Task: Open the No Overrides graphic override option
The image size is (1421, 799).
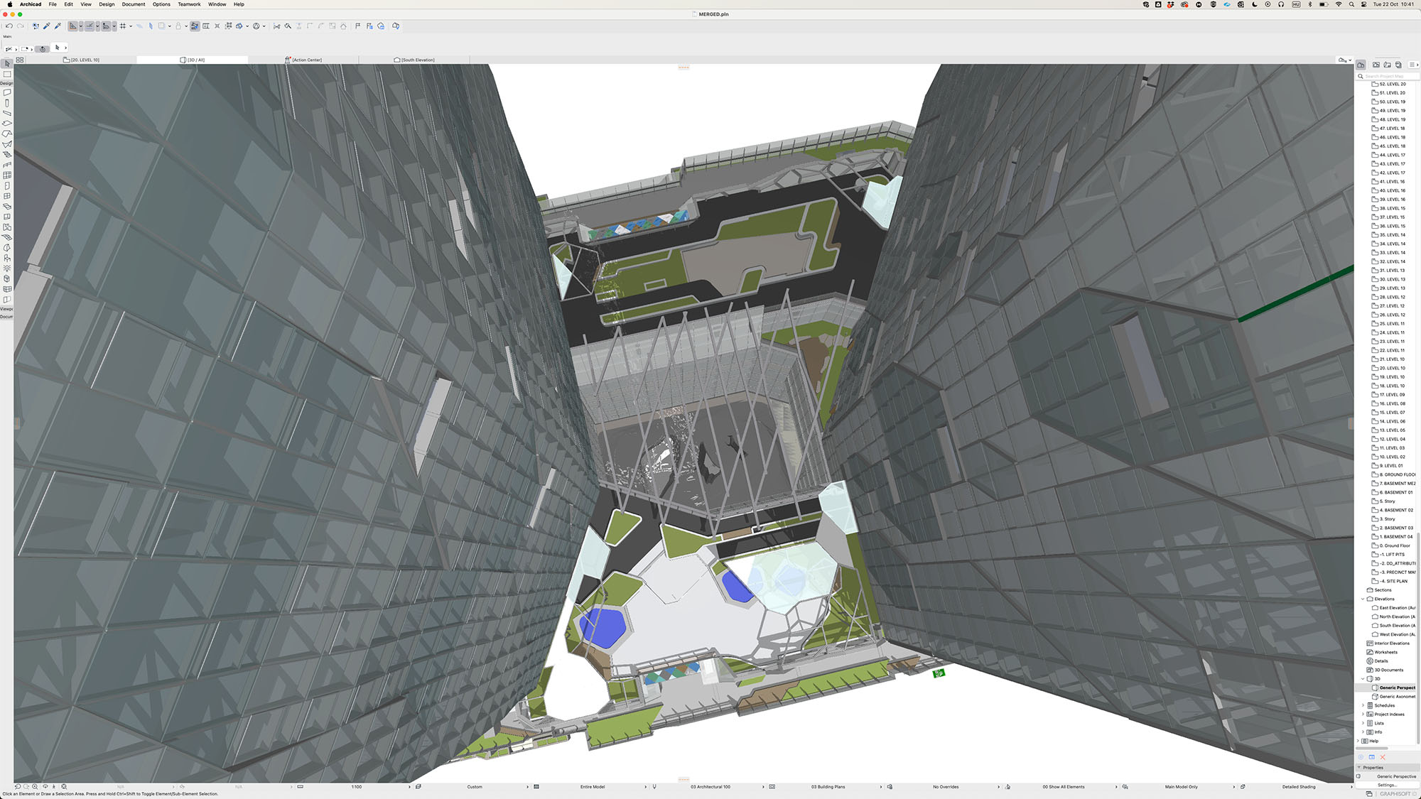Action: (946, 787)
